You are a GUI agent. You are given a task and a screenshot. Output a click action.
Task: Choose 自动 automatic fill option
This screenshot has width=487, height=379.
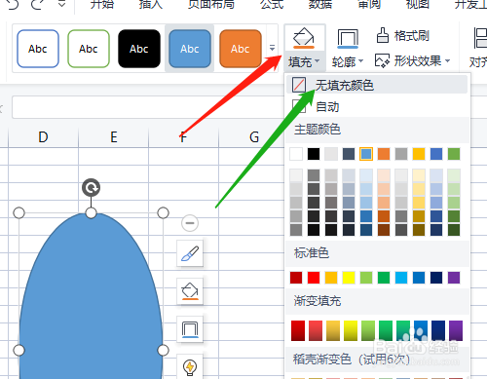377,106
